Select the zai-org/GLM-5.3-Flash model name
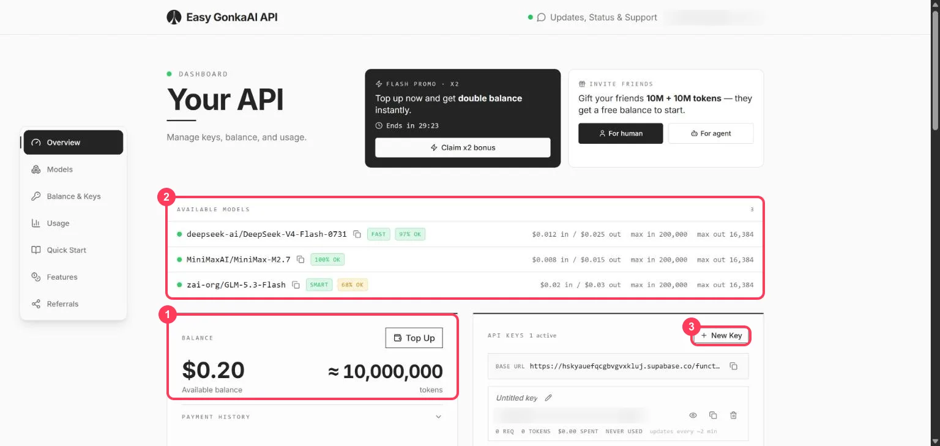This screenshot has height=446, width=940. click(236, 284)
